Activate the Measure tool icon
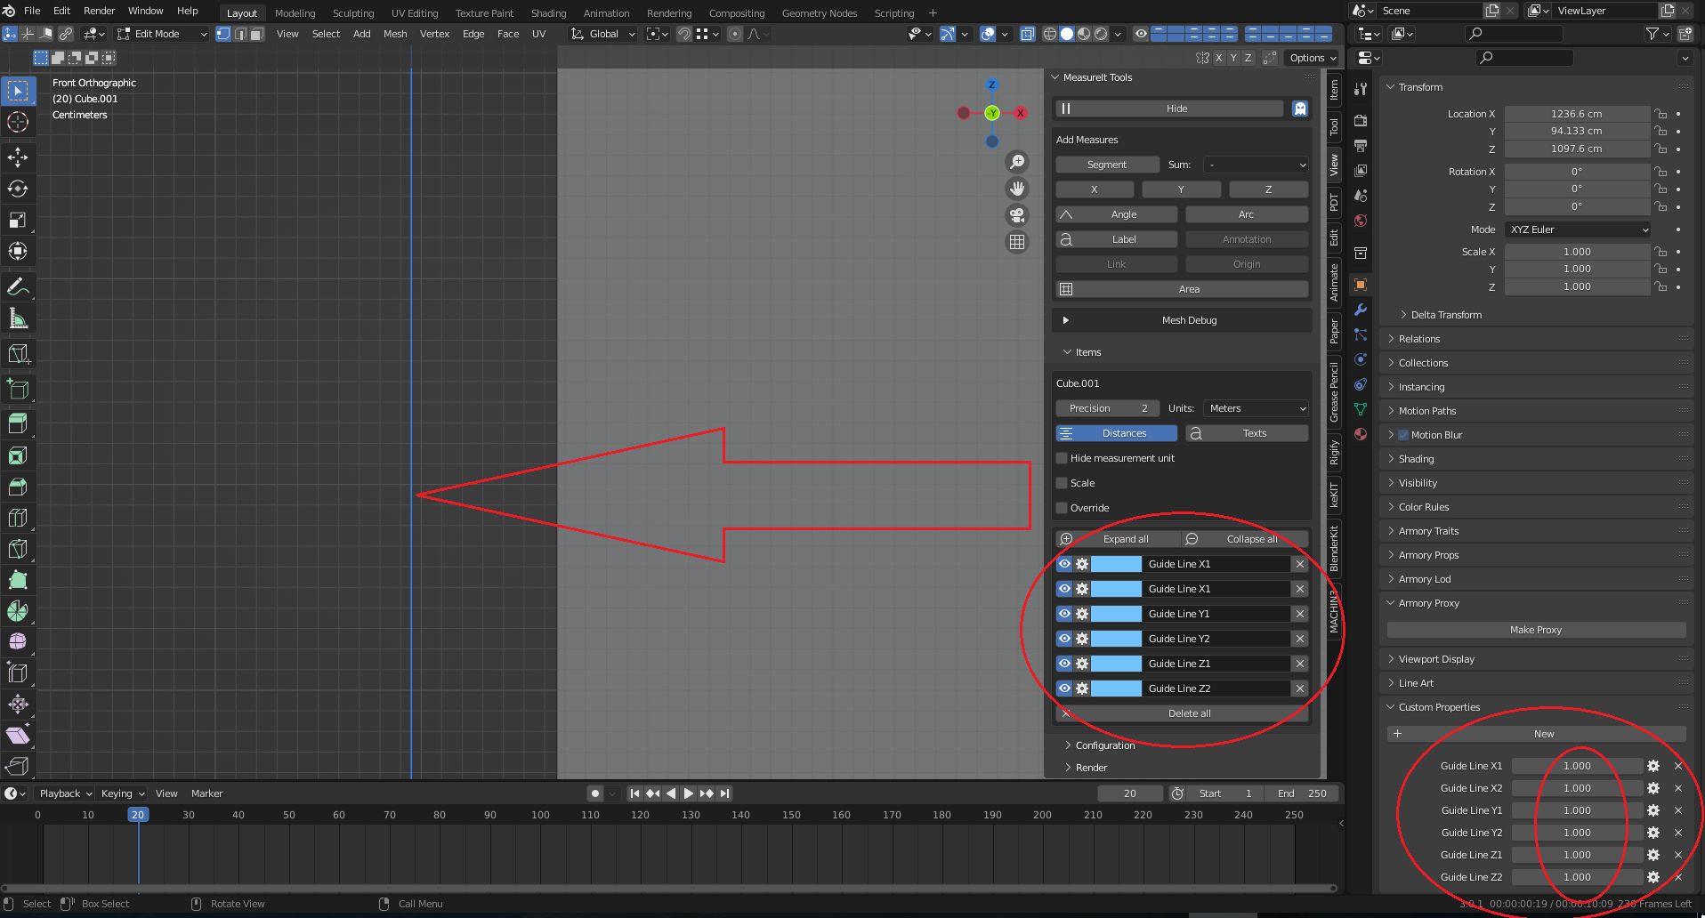1705x918 pixels. [18, 318]
